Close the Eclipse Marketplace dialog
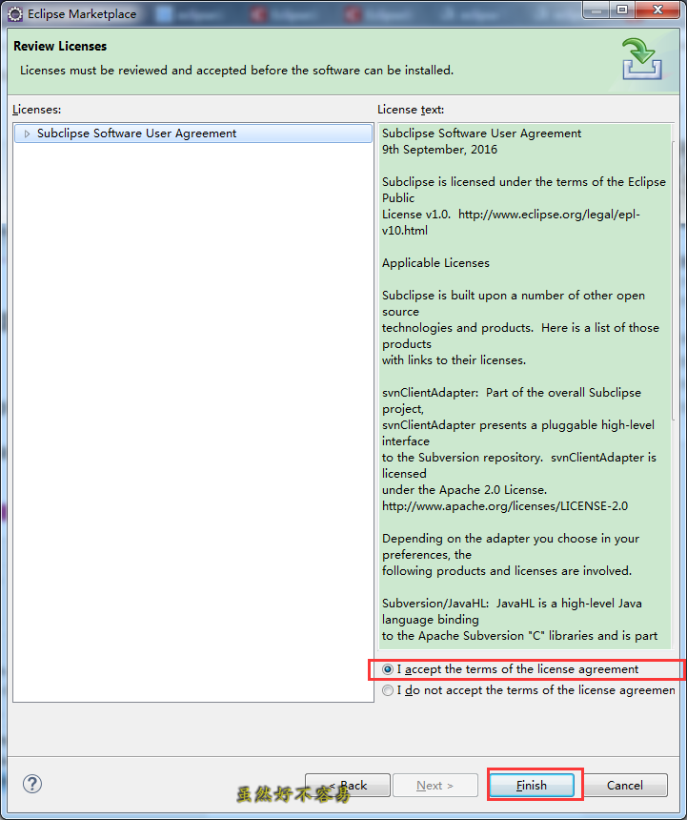This screenshot has width=687, height=820. click(657, 10)
